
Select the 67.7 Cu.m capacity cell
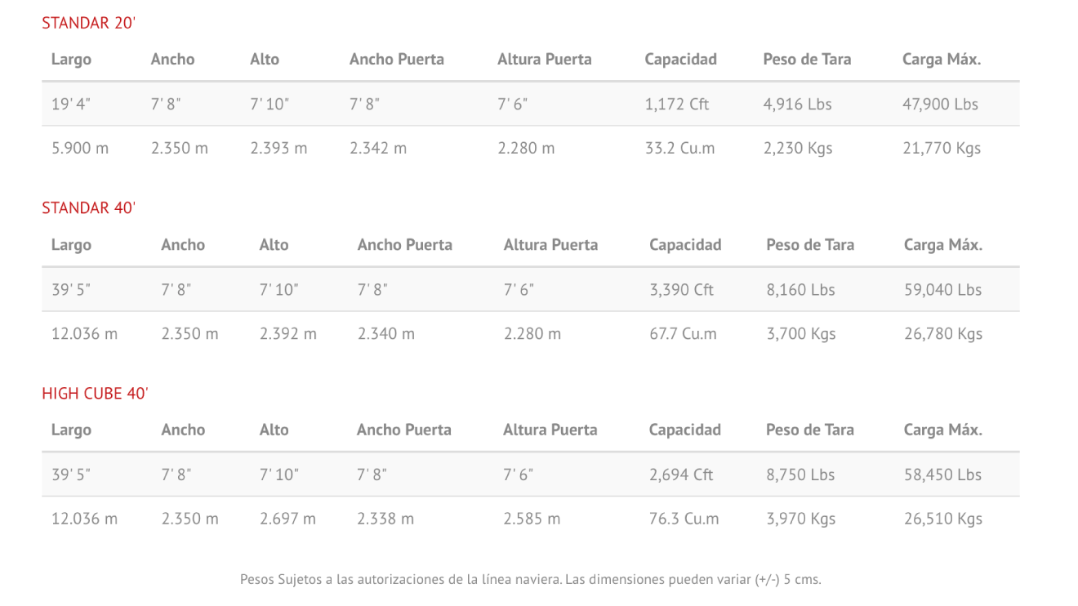pyautogui.click(x=683, y=334)
